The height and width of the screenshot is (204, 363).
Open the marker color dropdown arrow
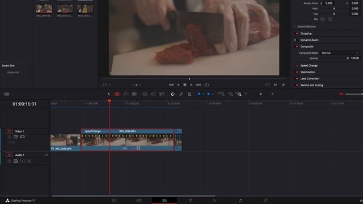point(212,94)
